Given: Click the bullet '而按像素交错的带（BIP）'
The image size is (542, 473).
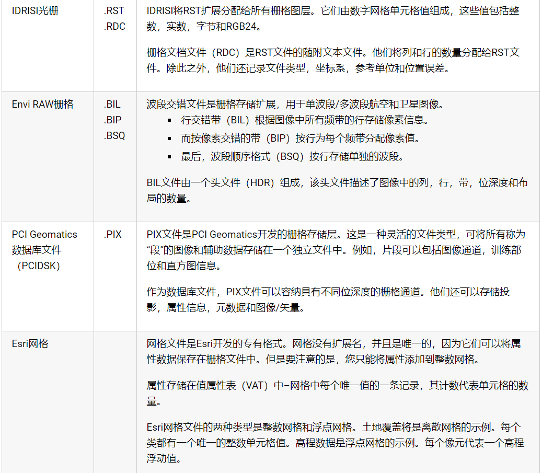Looking at the screenshot, I should pyautogui.click(x=301, y=138).
